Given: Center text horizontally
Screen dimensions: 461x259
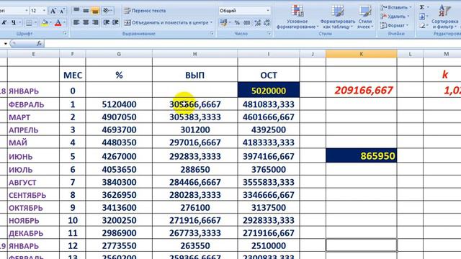Looking at the screenshot, I should pos(86,22).
